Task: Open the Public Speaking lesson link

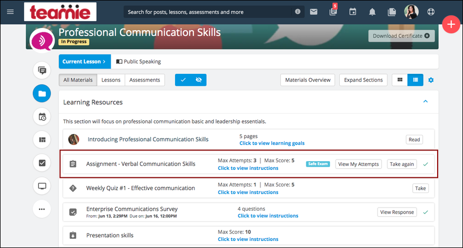Action: pos(138,61)
